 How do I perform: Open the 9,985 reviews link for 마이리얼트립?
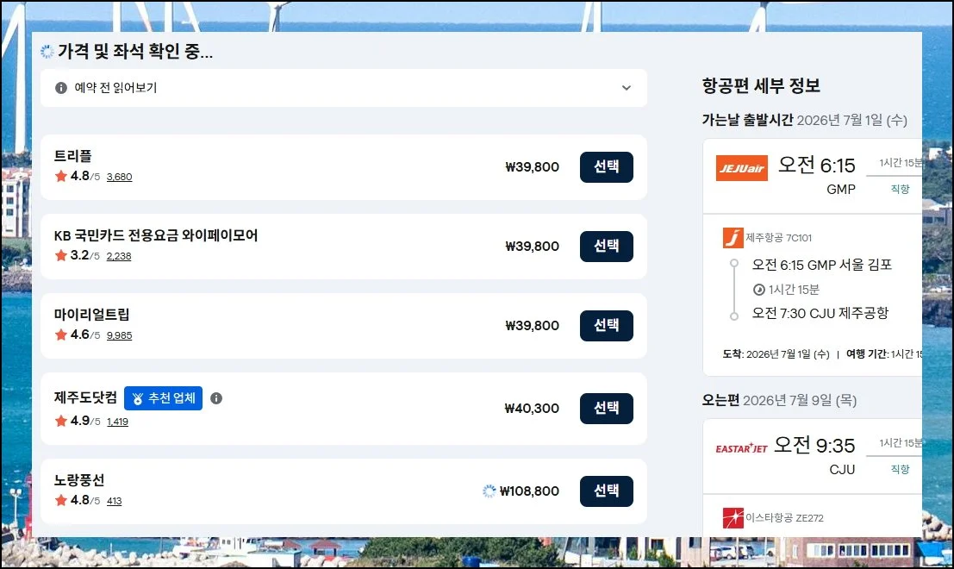click(x=119, y=335)
